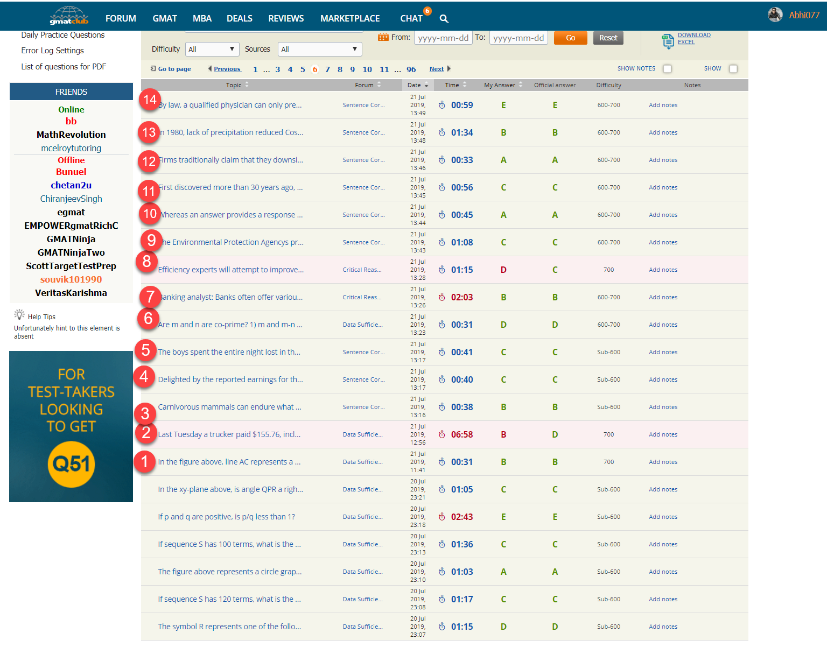
Task: Click Add notes on the Efficiency experts row
Action: coord(663,270)
